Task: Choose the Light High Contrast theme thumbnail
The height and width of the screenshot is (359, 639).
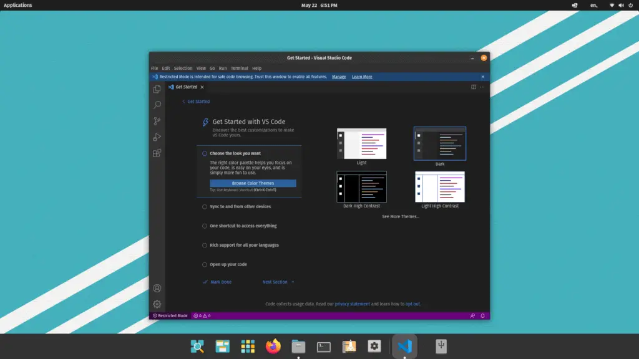Action: point(440,187)
